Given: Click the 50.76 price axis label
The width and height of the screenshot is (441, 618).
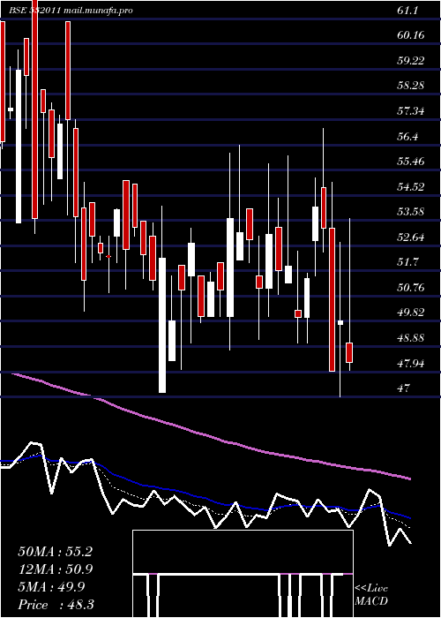Looking at the screenshot, I should 411,288.
